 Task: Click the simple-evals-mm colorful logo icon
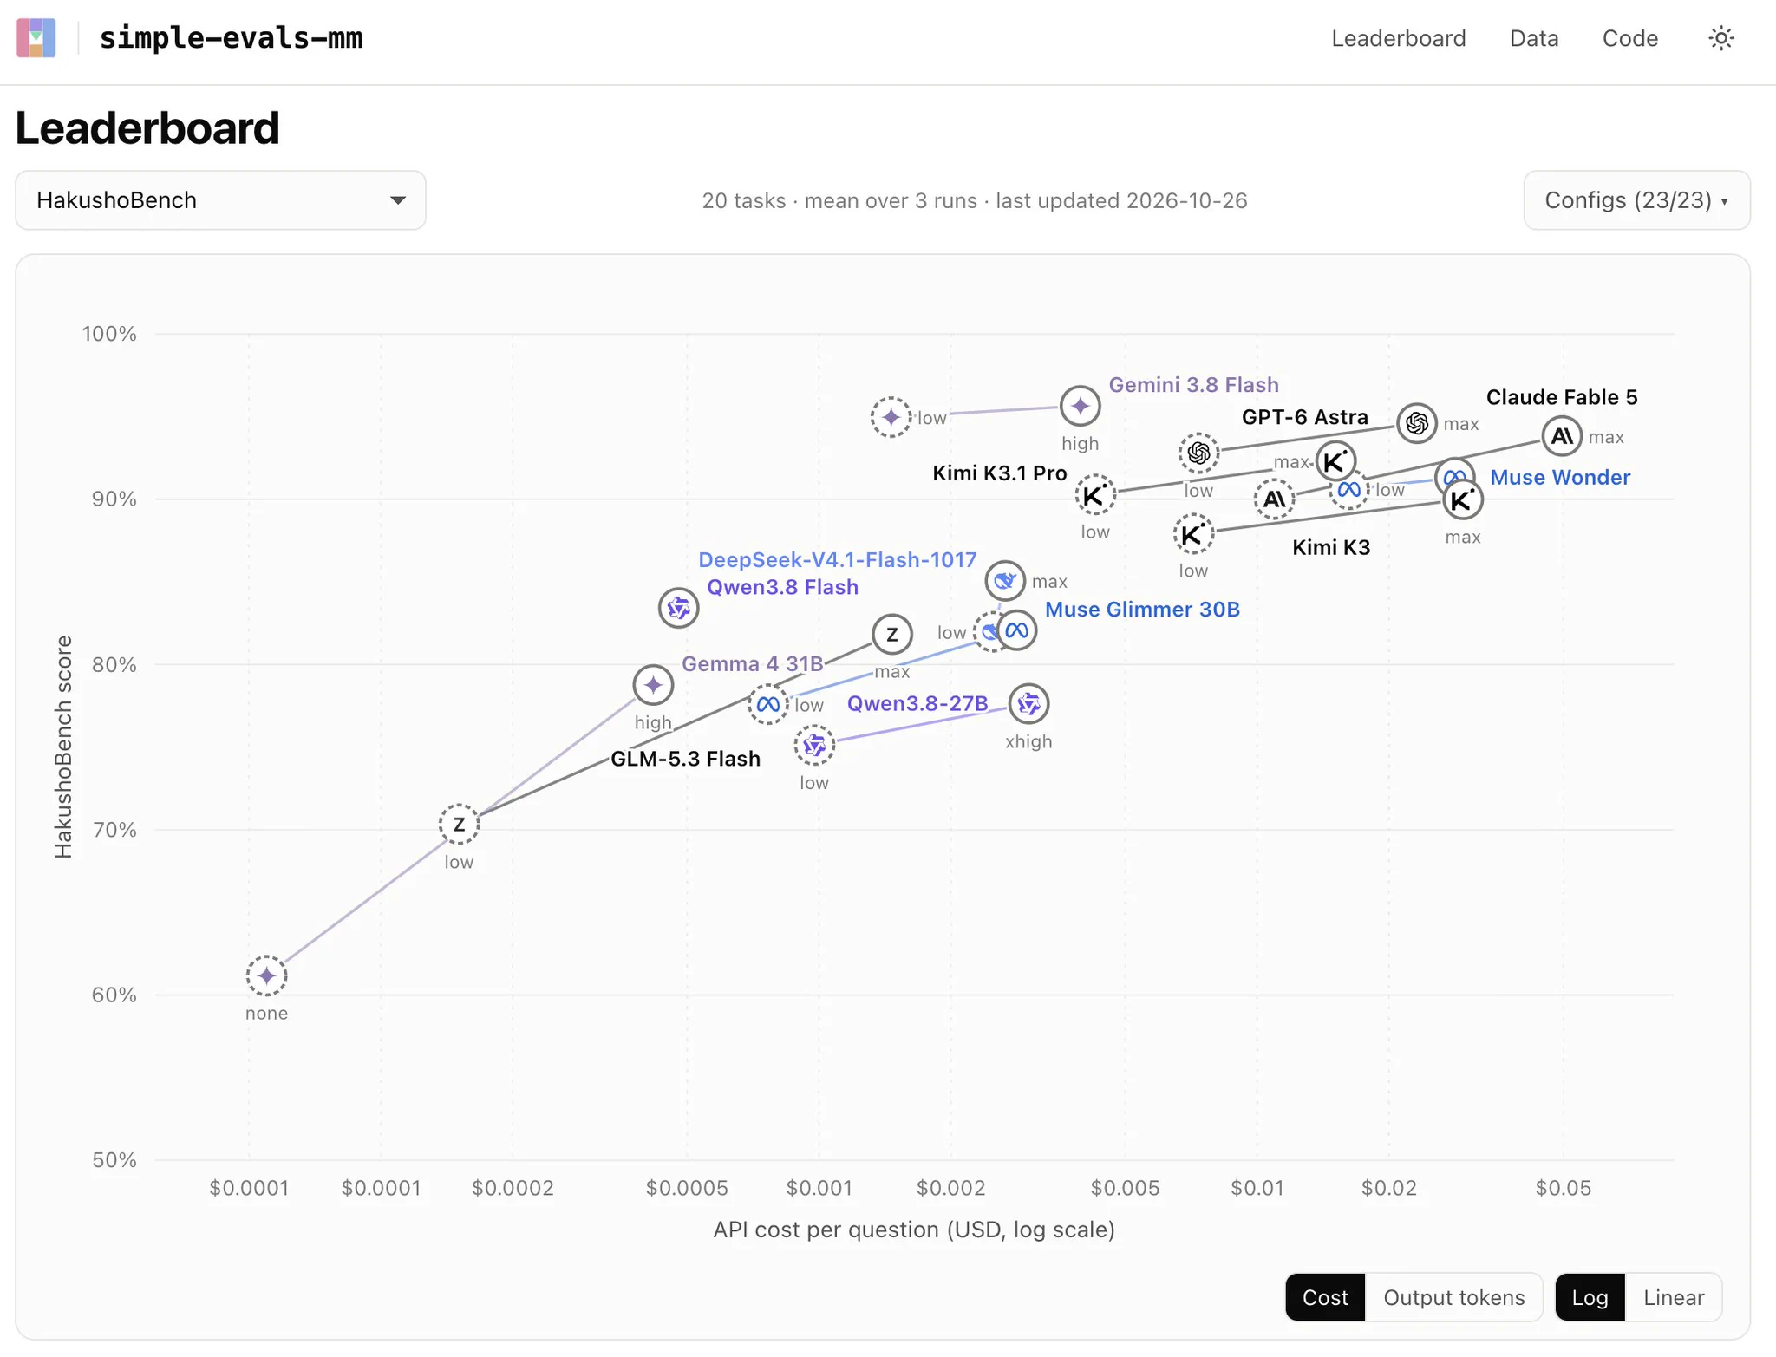click(36, 38)
